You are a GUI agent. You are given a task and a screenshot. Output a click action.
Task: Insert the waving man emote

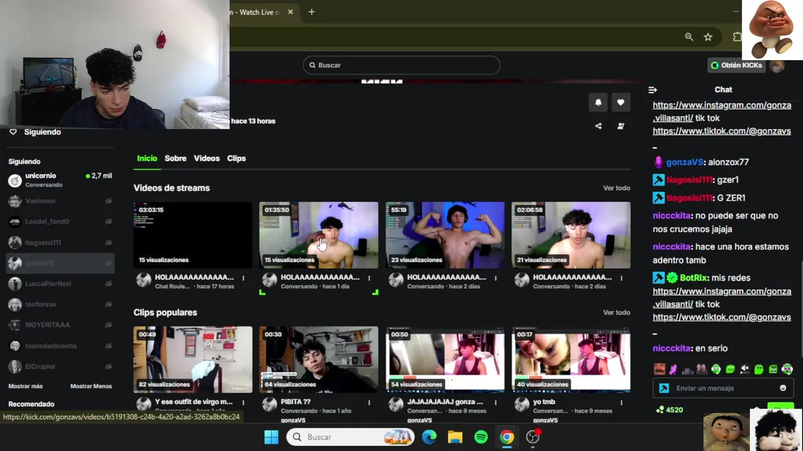(701, 370)
